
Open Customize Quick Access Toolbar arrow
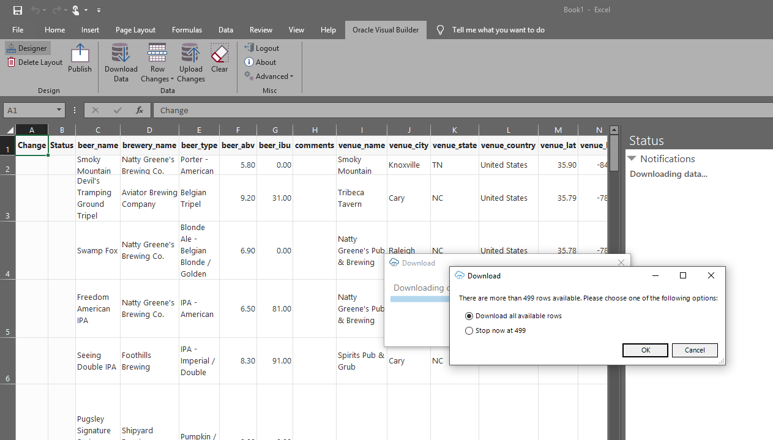point(99,10)
